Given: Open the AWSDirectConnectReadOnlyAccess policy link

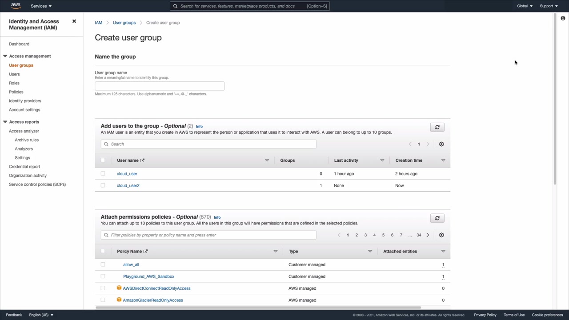Looking at the screenshot, I should pyautogui.click(x=156, y=288).
